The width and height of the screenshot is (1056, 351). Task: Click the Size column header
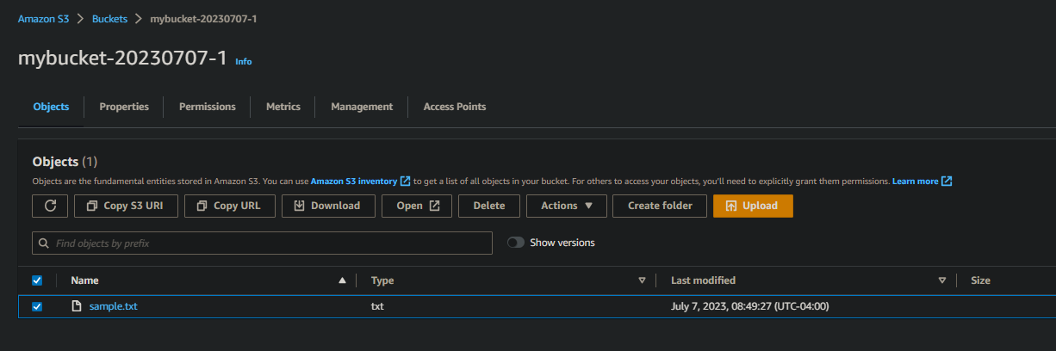pos(980,280)
